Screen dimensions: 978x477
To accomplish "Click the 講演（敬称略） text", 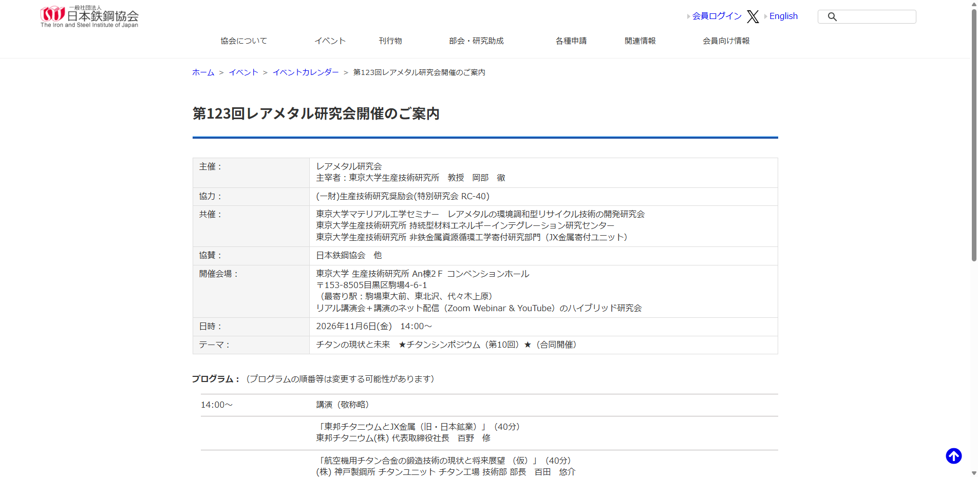I will click(x=343, y=405).
